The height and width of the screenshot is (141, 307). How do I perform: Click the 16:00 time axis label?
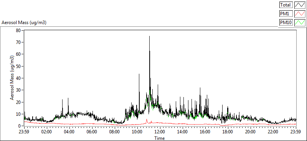205,132
